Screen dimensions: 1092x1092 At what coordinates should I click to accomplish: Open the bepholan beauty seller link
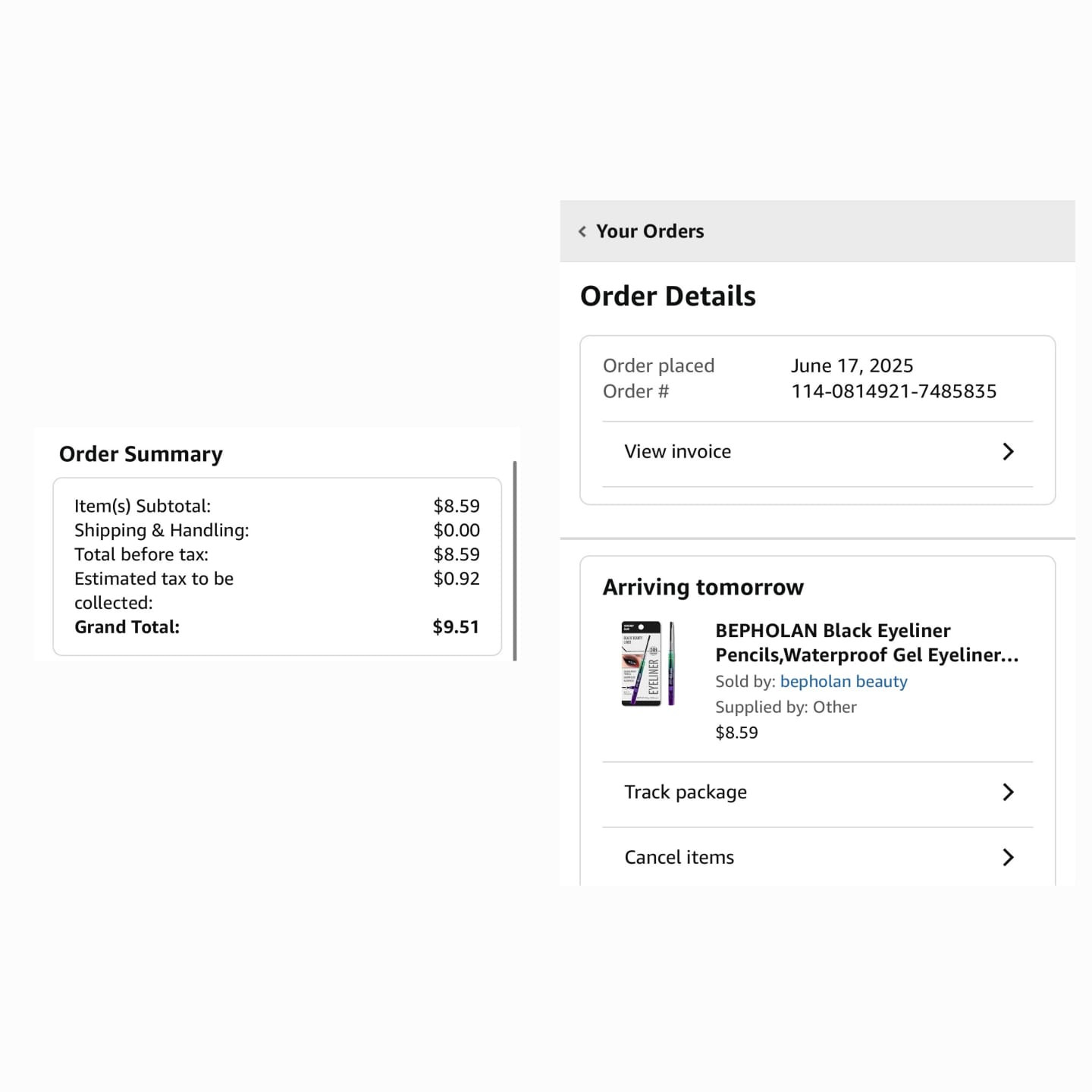click(x=843, y=682)
